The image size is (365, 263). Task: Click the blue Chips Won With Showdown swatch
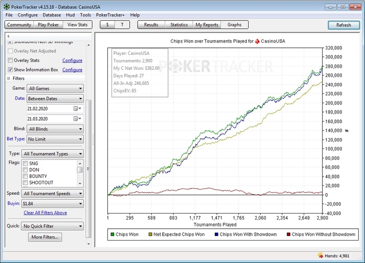coord(216,234)
